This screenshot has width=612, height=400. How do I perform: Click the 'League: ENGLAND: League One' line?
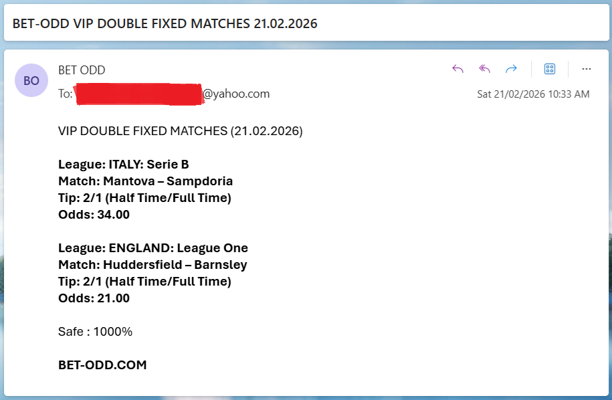pyautogui.click(x=153, y=248)
